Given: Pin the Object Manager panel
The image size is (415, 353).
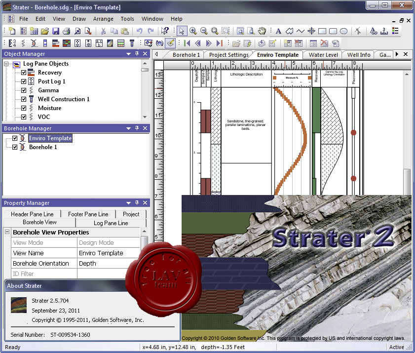Looking at the screenshot, I should pyautogui.click(x=137, y=54).
